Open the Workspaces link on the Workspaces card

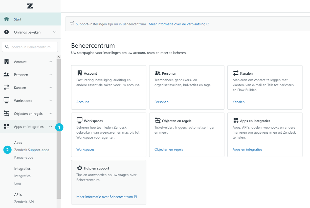[85, 149]
